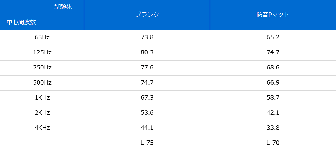Viewport: 336px width, 151px height.
Task: Click the 33.8 value cell
Action: click(x=273, y=128)
